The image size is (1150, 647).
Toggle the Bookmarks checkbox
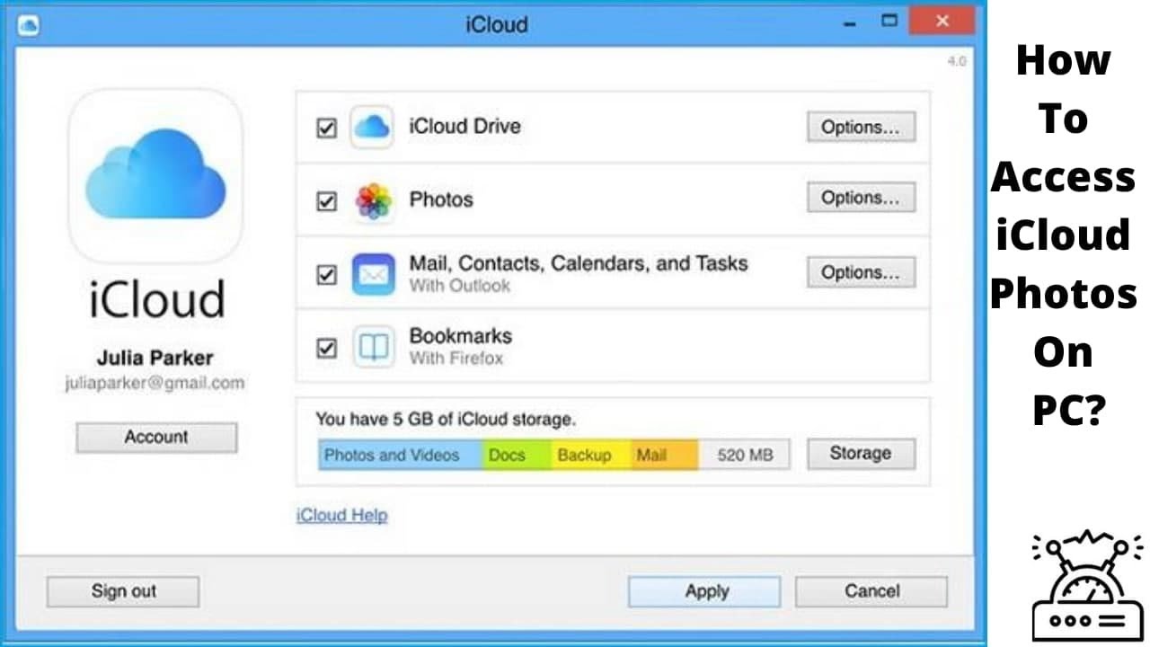[326, 347]
